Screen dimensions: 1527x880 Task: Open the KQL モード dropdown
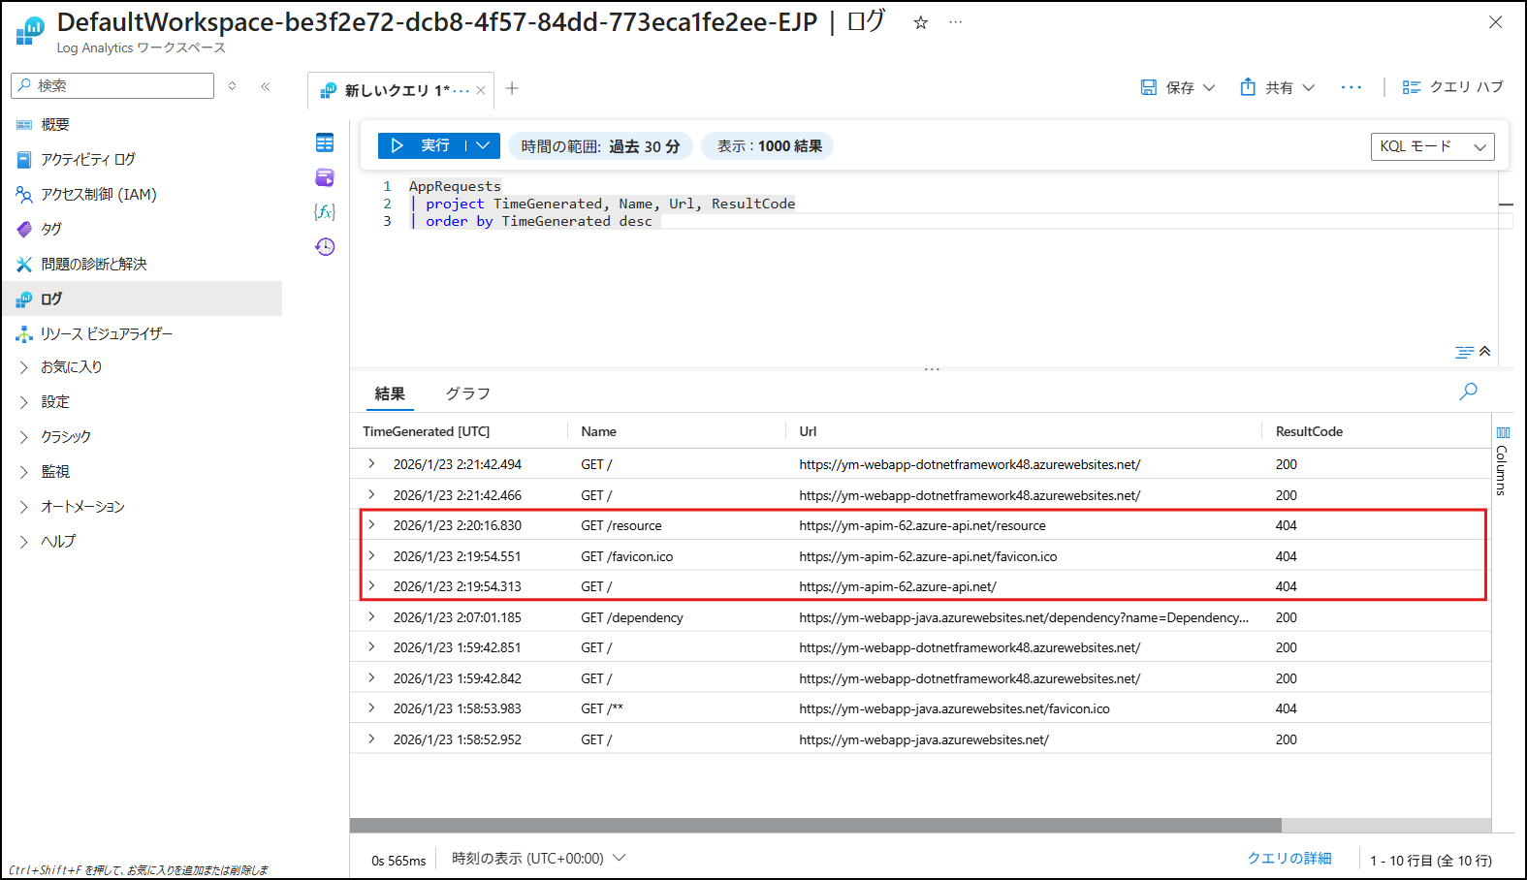pyautogui.click(x=1432, y=146)
